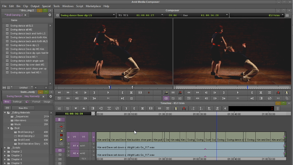This screenshot has height=165, width=293.
Task: Click the source monitor position bar
Action: point(114,87)
